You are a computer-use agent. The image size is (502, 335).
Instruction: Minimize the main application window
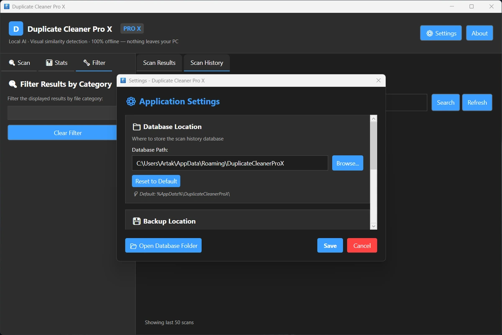click(452, 7)
